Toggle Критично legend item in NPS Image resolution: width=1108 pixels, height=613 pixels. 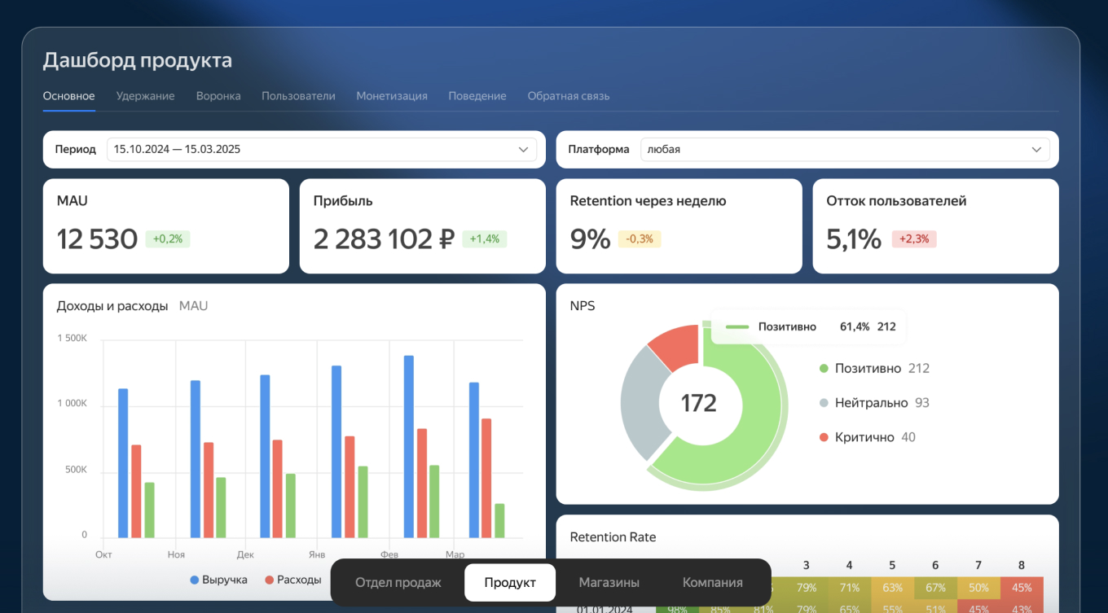coord(868,437)
